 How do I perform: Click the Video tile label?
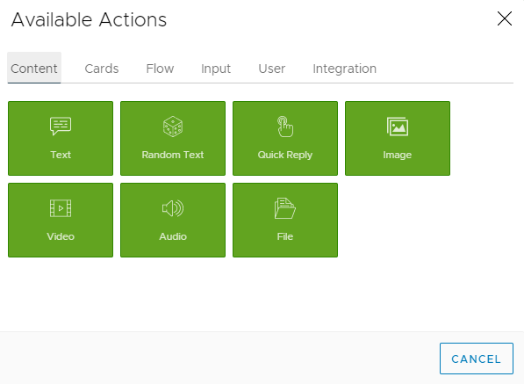click(x=61, y=236)
